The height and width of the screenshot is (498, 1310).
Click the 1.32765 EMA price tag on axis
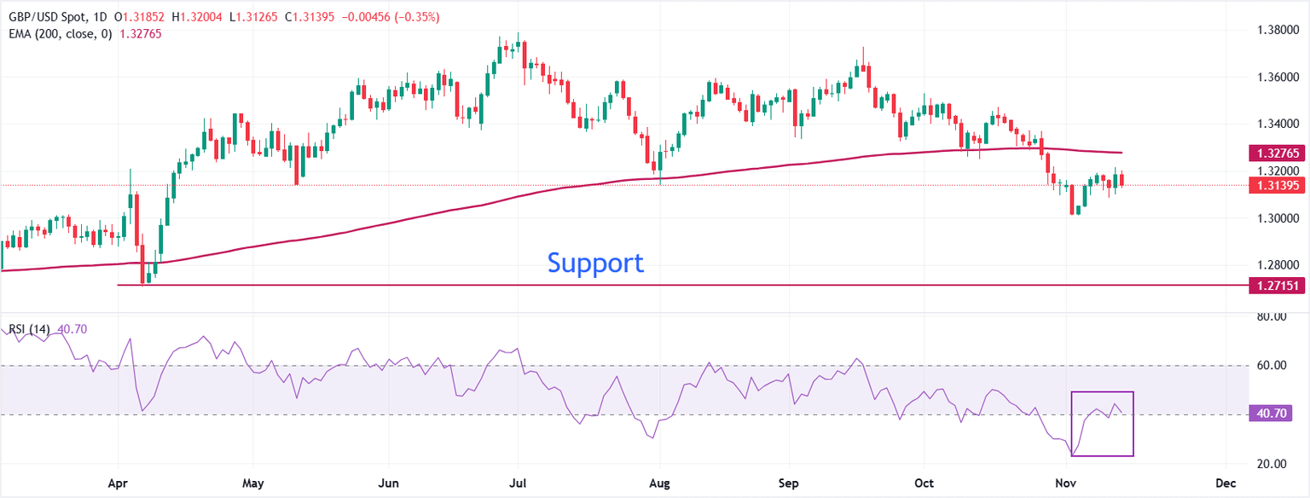1277,153
